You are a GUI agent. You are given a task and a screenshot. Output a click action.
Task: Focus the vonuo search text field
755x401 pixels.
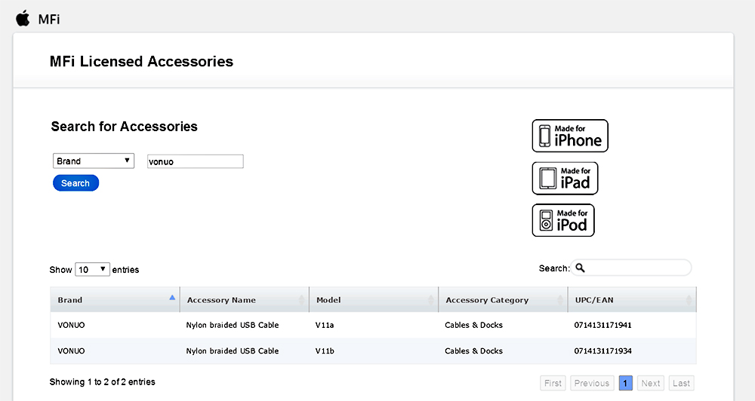tap(195, 161)
